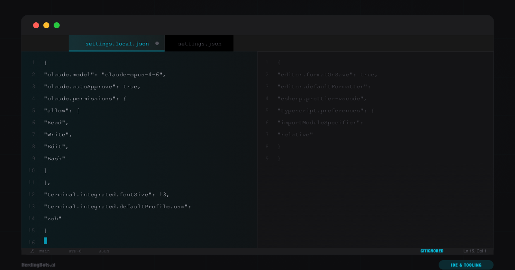Click the IDE & TOOLING badge
Screen dimensions: 515x270
pyautogui.click(x=466, y=265)
